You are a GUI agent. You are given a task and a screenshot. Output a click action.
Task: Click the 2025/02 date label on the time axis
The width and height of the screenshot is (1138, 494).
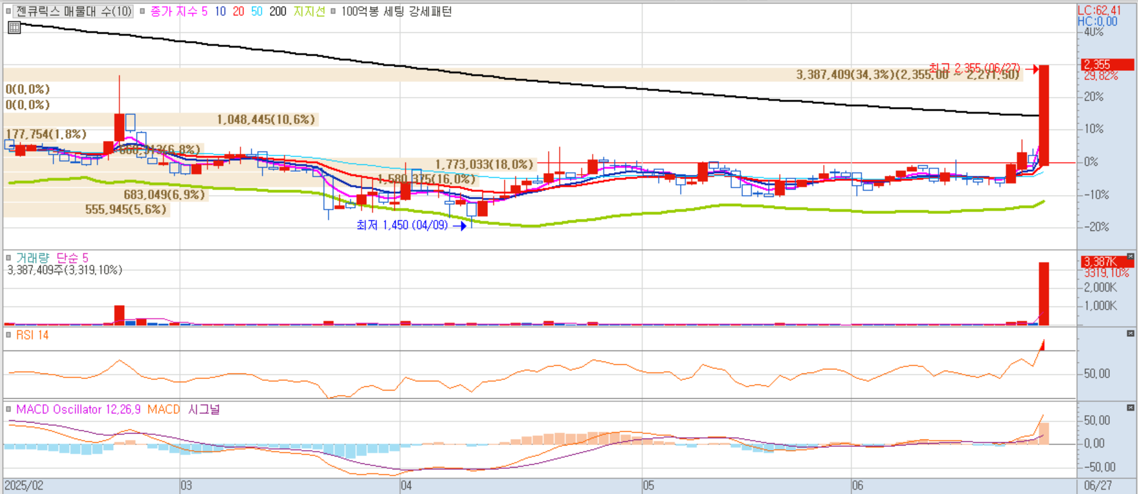pyautogui.click(x=24, y=485)
